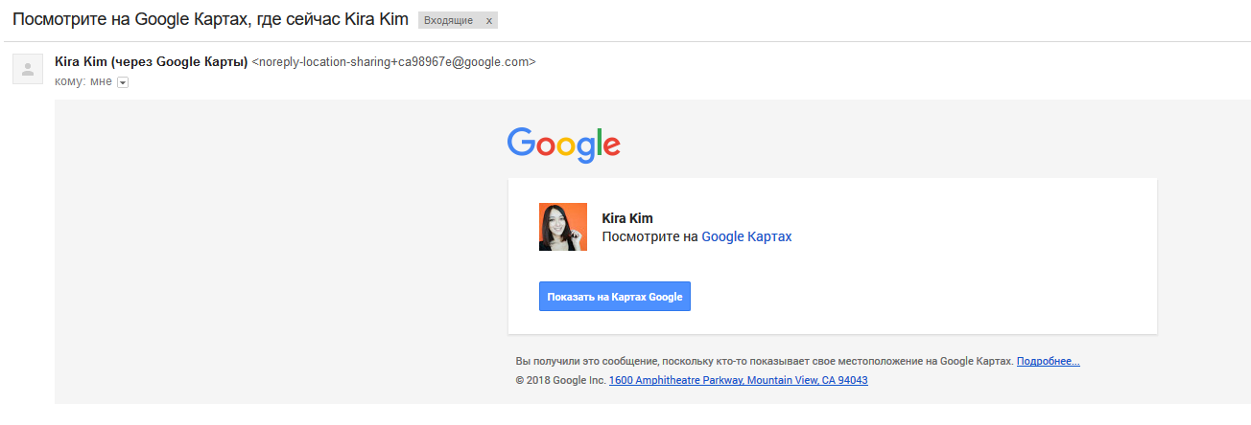Expand recipient details arrow next to мне
The width and height of the screenshot is (1251, 425).
point(122,83)
